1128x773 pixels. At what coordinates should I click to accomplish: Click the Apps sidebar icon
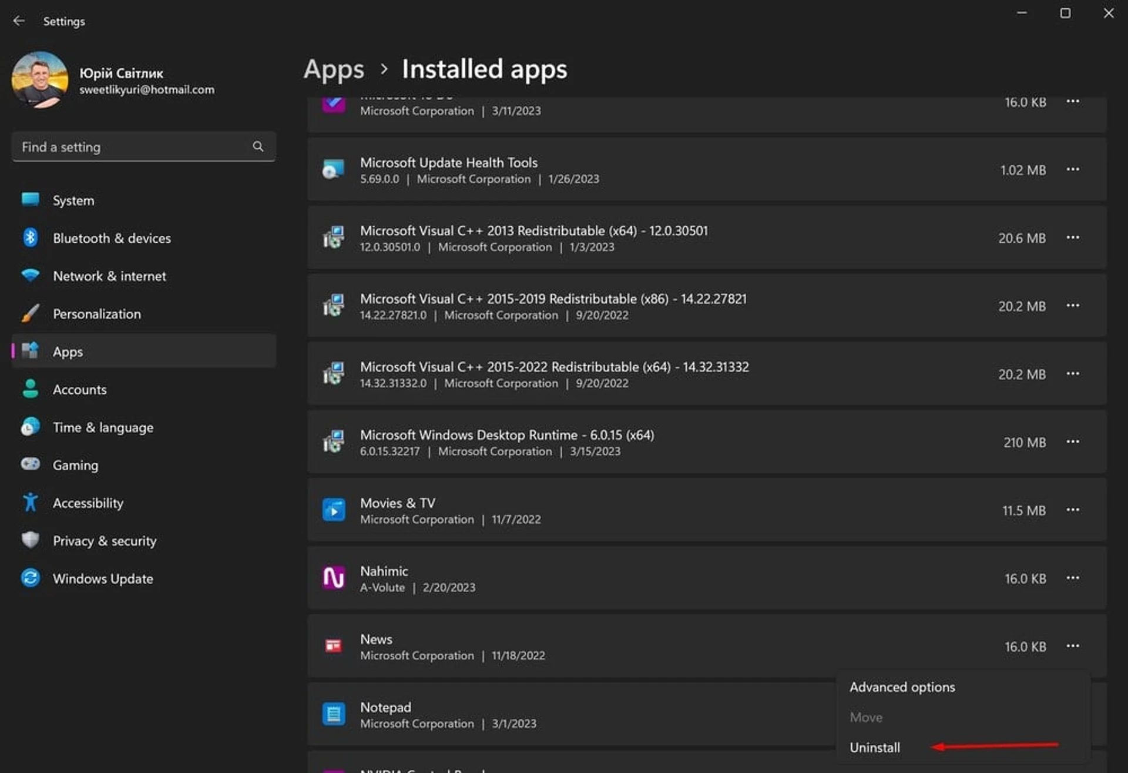tap(31, 351)
